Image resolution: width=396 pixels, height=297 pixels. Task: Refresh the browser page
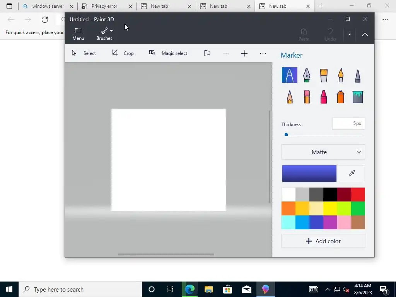45,20
